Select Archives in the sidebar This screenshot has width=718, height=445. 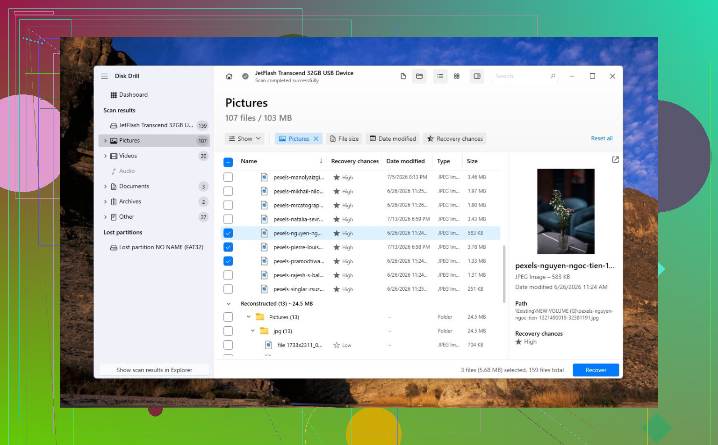pos(154,202)
